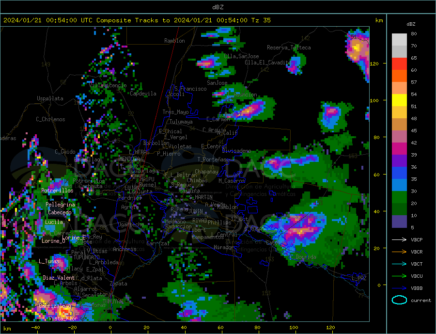Pick the red 60-65 dBZ color swatch
436x334 pixels.
(399, 64)
